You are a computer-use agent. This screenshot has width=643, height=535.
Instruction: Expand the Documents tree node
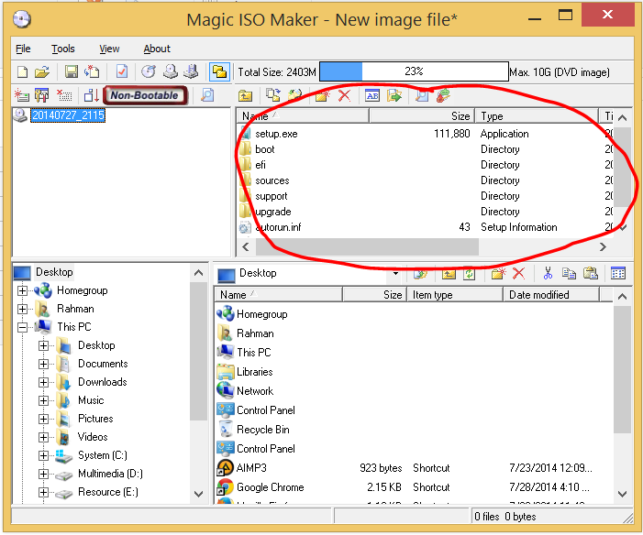(x=43, y=364)
